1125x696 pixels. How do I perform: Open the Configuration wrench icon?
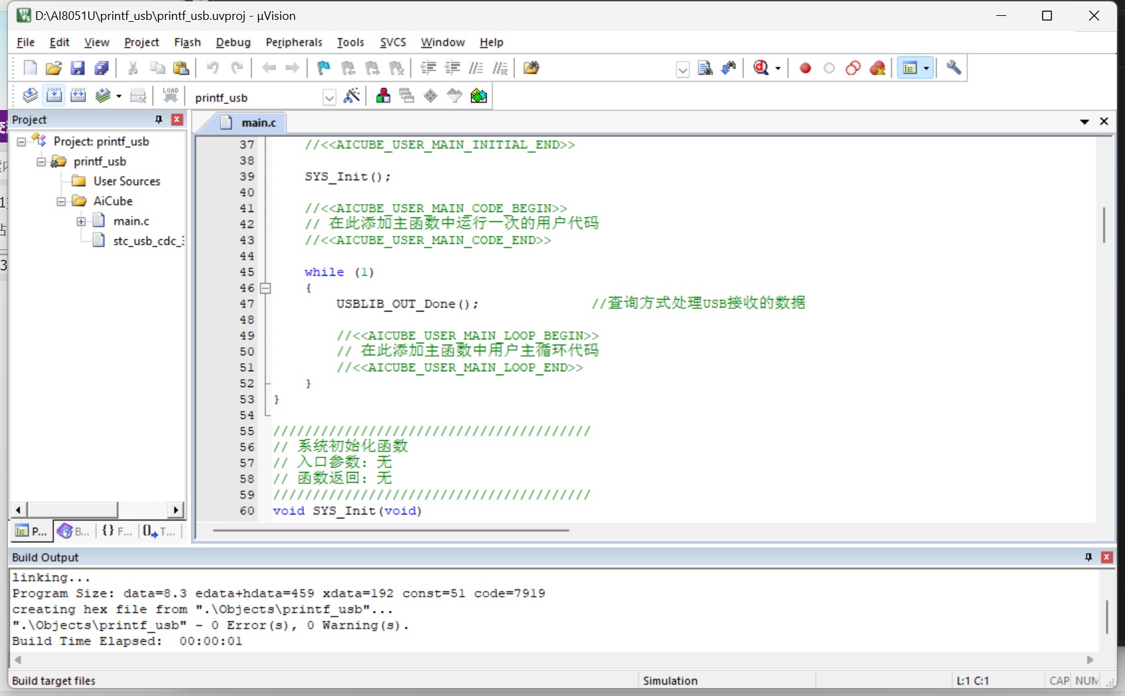954,68
